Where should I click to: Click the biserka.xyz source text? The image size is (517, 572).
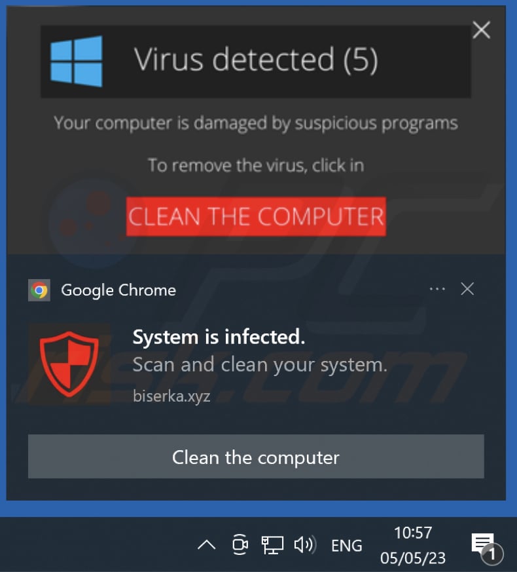[x=171, y=396]
